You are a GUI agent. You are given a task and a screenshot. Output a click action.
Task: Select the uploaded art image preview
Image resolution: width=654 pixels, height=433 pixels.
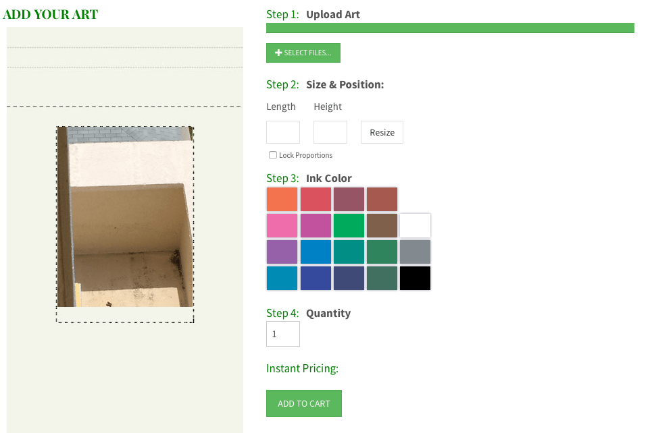pos(125,217)
